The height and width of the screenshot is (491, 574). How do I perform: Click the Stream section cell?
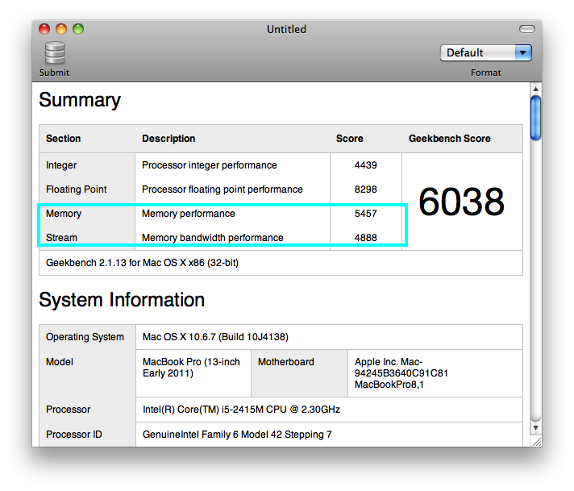tap(61, 238)
